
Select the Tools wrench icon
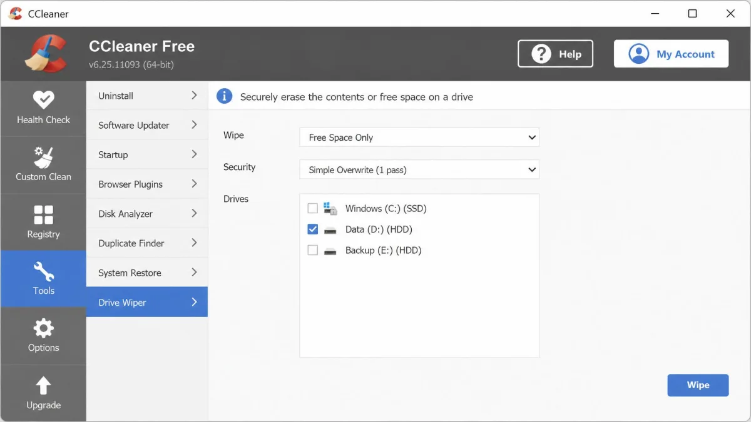click(x=43, y=271)
